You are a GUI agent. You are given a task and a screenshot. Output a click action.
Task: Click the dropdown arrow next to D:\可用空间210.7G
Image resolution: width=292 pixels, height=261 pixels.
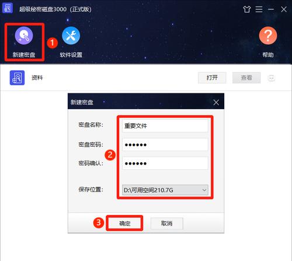click(204, 190)
